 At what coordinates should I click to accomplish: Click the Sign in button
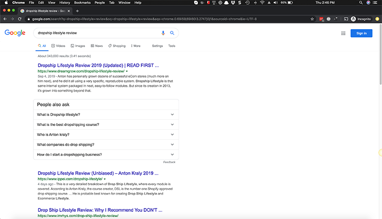point(361,33)
